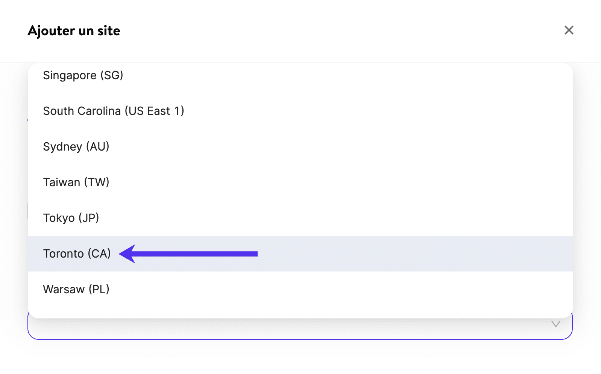
Task: Choose the Japan data center entry
Action: (x=71, y=218)
